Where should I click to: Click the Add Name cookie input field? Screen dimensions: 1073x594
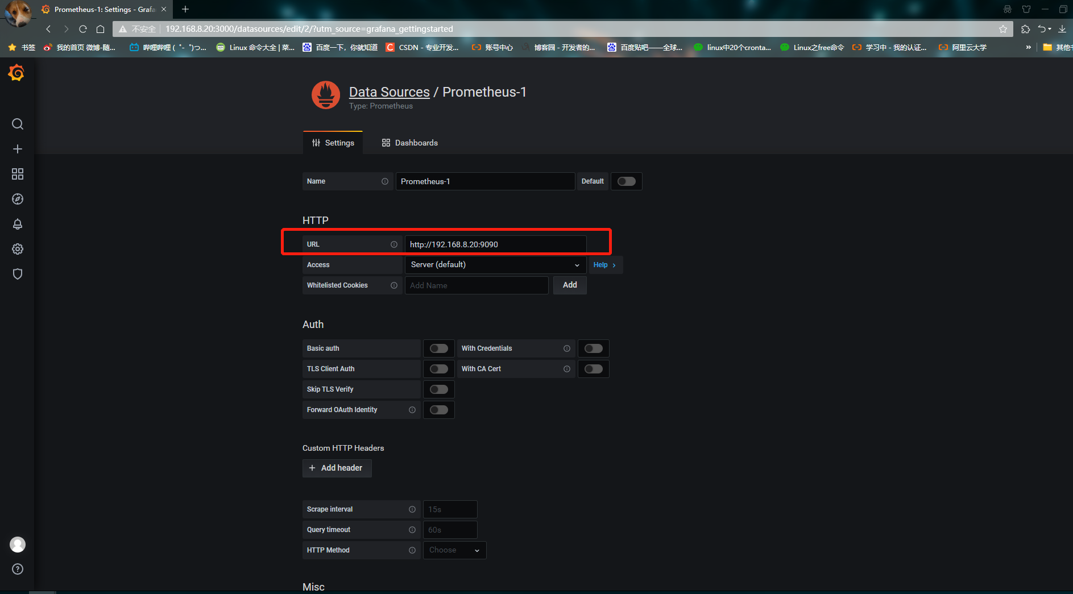pos(477,285)
